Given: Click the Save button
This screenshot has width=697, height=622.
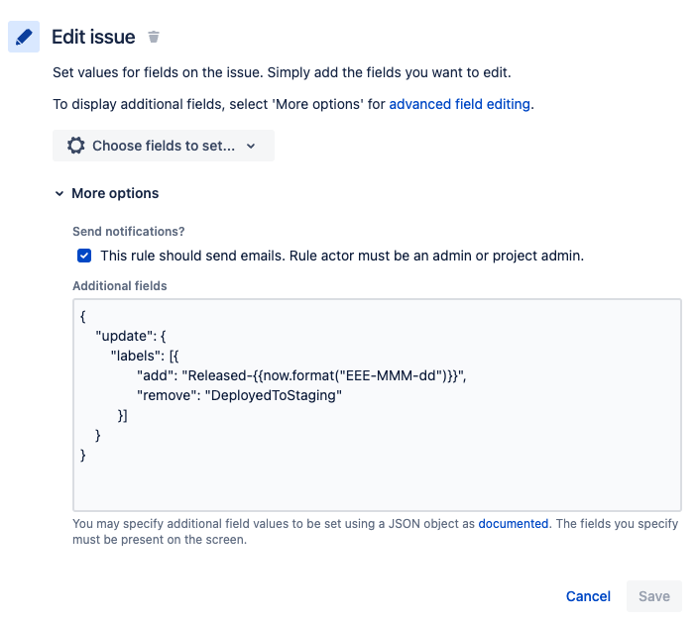Looking at the screenshot, I should click(654, 596).
